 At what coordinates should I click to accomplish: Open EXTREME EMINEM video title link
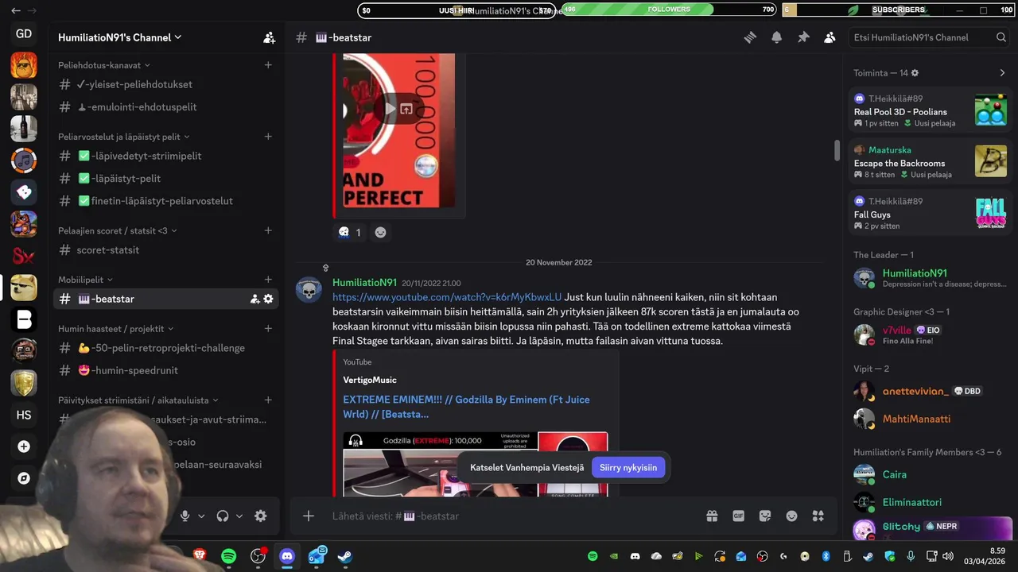(x=467, y=407)
